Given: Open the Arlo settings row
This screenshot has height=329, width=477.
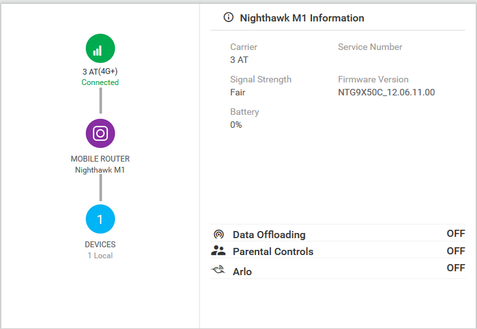Looking at the screenshot, I should (338, 269).
